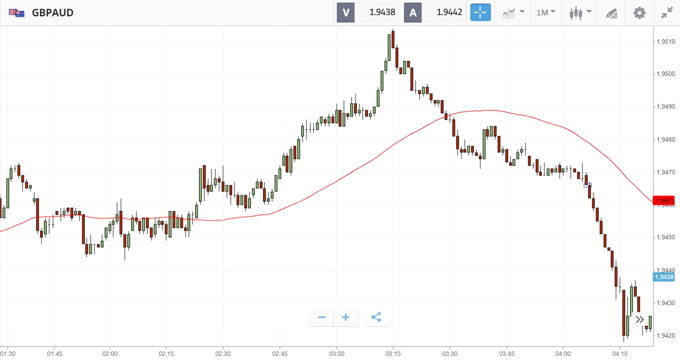Click the buy price 1.9442

tap(449, 13)
